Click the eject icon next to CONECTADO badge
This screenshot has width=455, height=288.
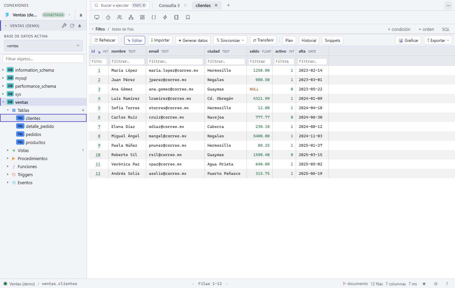click(81, 15)
